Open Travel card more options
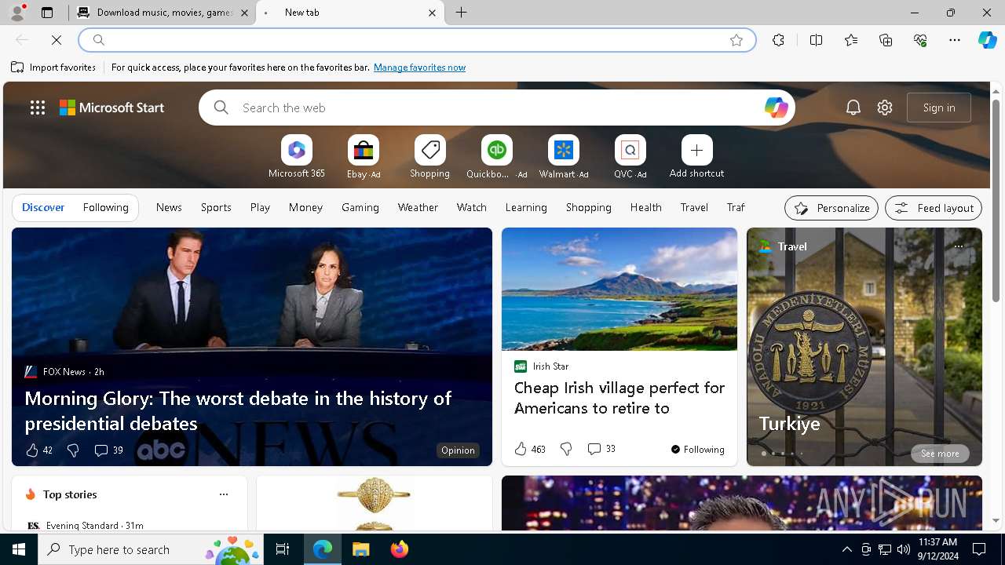 (958, 246)
